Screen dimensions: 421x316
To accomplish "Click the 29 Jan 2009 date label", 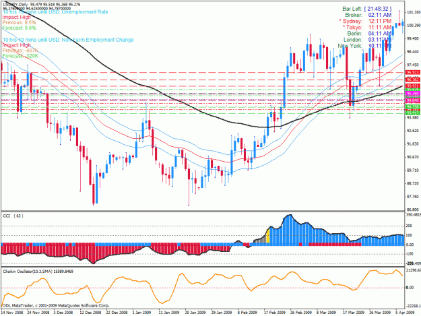I will coord(222,313).
